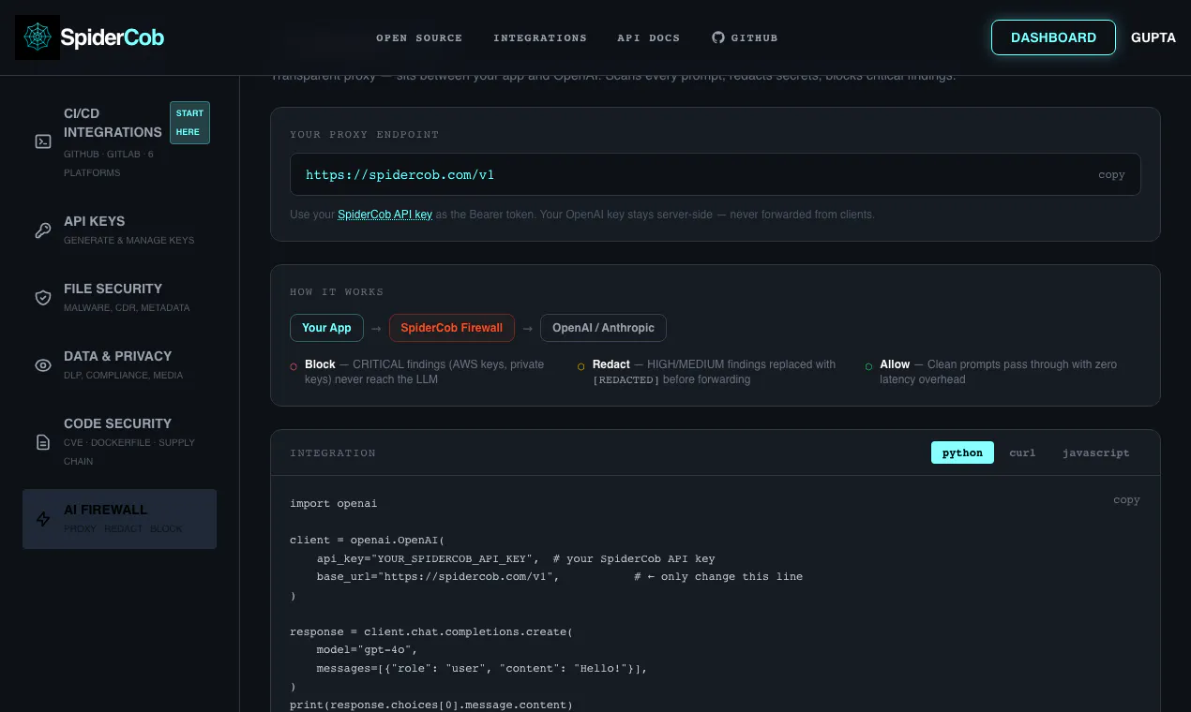Switch to the curl code tab
Screen dimensions: 1191x712
1022,452
